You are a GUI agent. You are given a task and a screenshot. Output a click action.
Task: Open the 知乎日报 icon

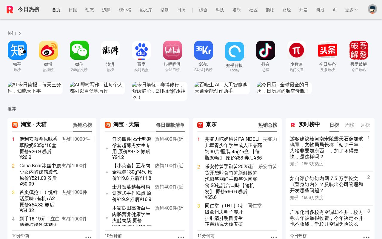pyautogui.click(x=235, y=51)
